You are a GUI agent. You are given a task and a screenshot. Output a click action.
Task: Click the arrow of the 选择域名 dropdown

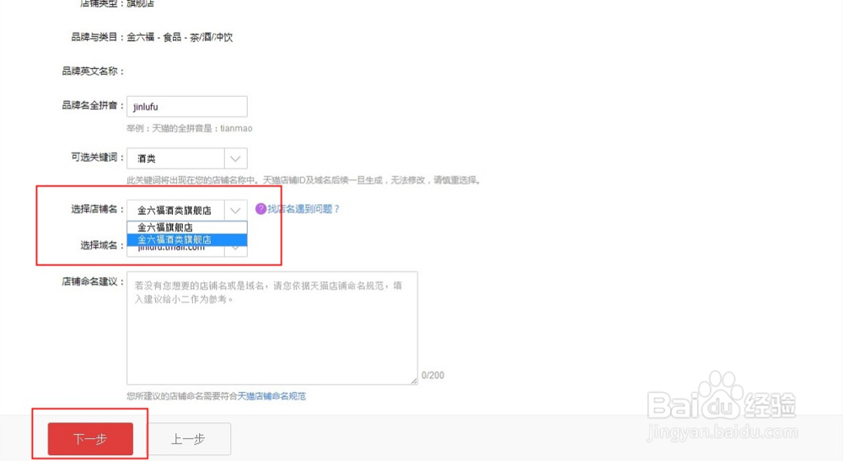click(235, 249)
